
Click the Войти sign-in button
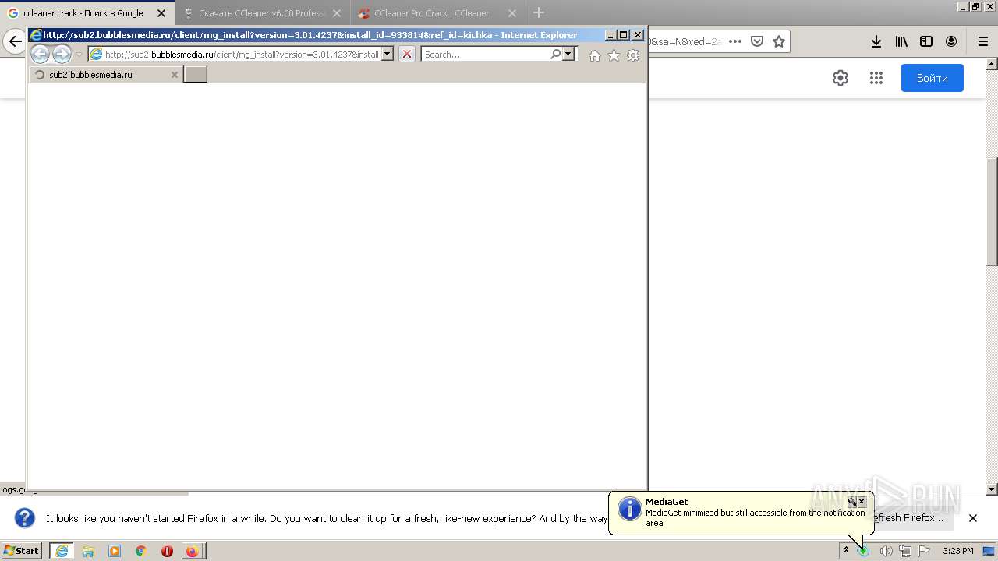coord(933,78)
